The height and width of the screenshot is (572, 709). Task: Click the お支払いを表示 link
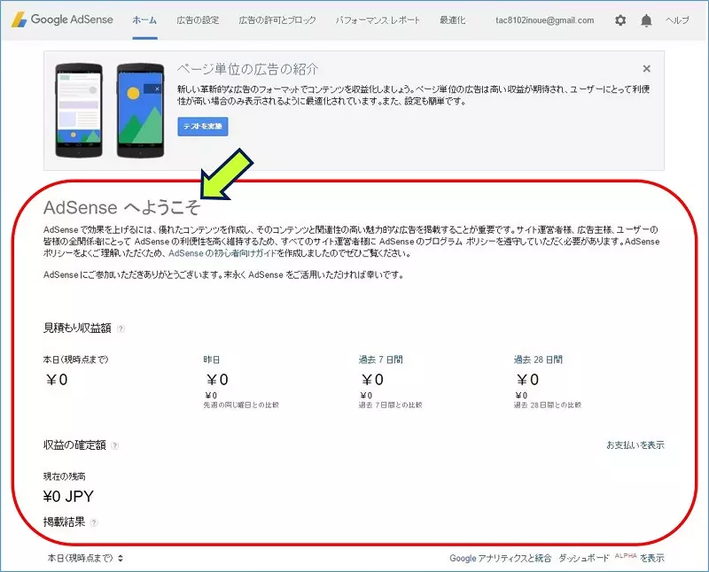[x=635, y=445]
